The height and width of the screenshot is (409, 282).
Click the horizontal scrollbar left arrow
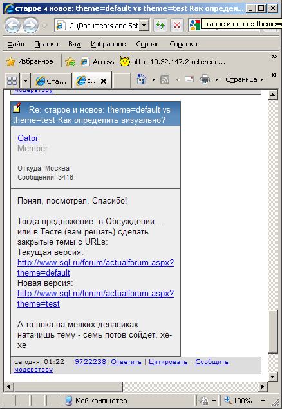click(x=8, y=386)
